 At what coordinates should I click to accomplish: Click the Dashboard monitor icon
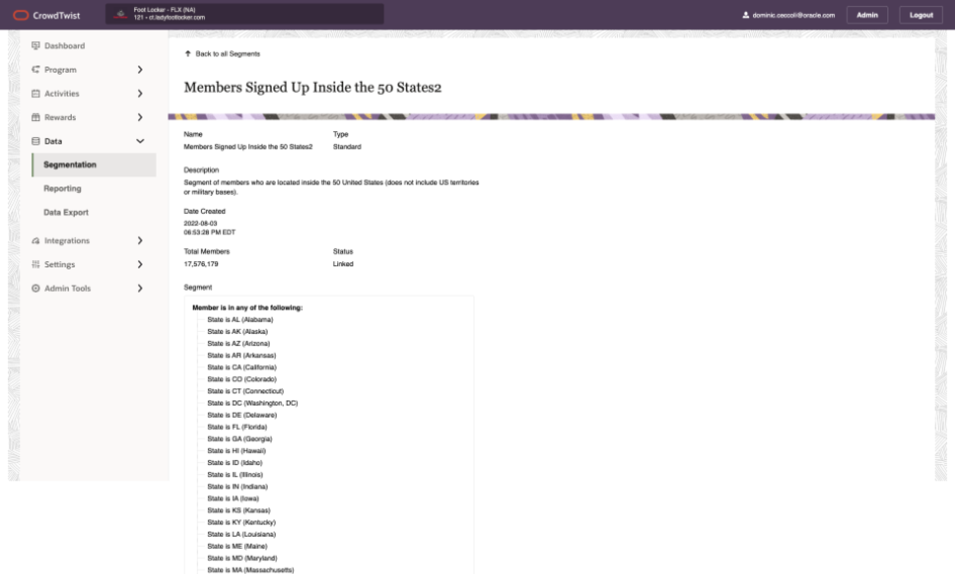[36, 46]
